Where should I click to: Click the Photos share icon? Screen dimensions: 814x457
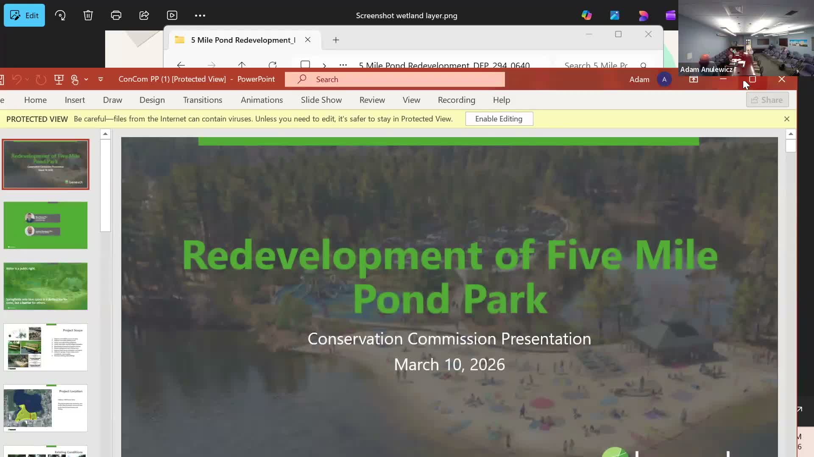tap(144, 16)
